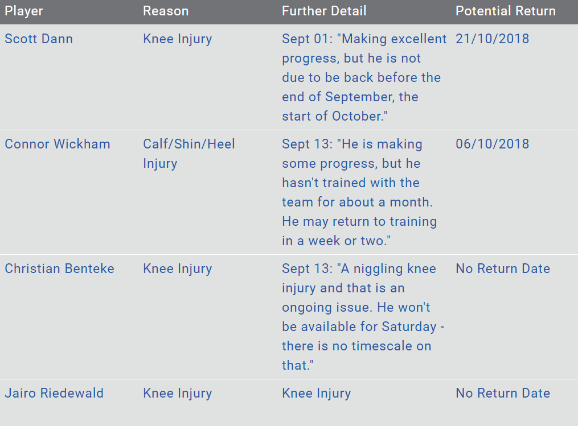Click Riedewald's Further Detail Knee Injury text
The height and width of the screenshot is (426, 578).
(x=316, y=393)
